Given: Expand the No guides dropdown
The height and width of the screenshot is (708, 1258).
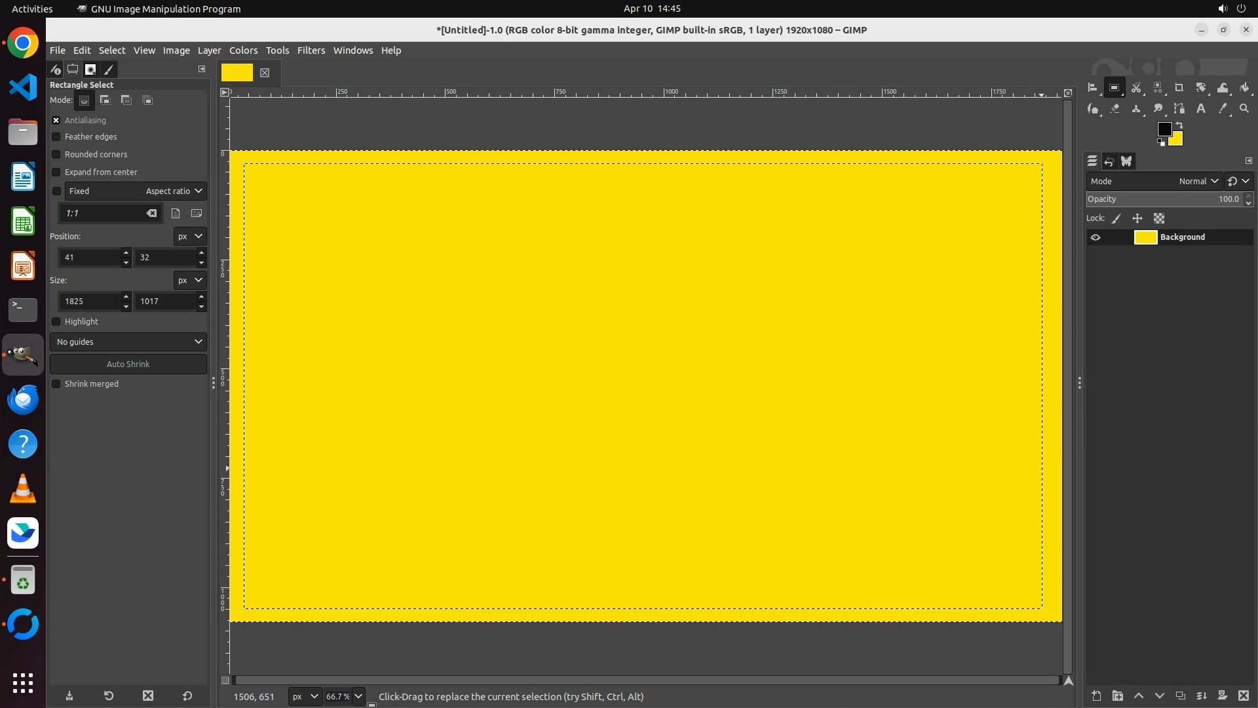Looking at the screenshot, I should pos(128,342).
